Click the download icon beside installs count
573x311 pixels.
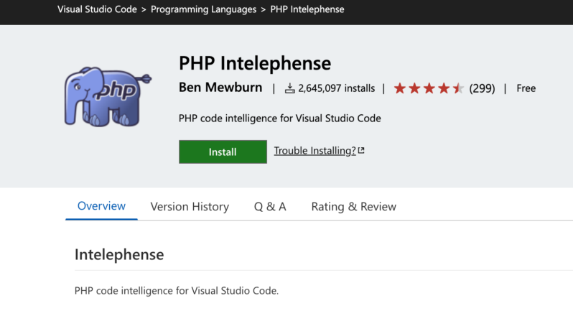click(290, 88)
